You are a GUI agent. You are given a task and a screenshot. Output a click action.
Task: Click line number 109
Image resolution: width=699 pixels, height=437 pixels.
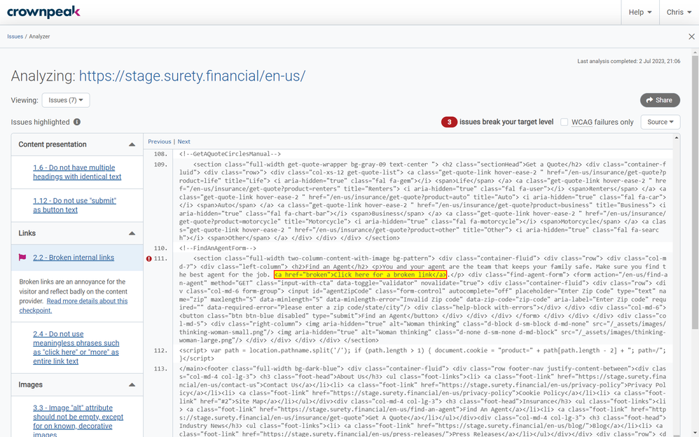160,165
